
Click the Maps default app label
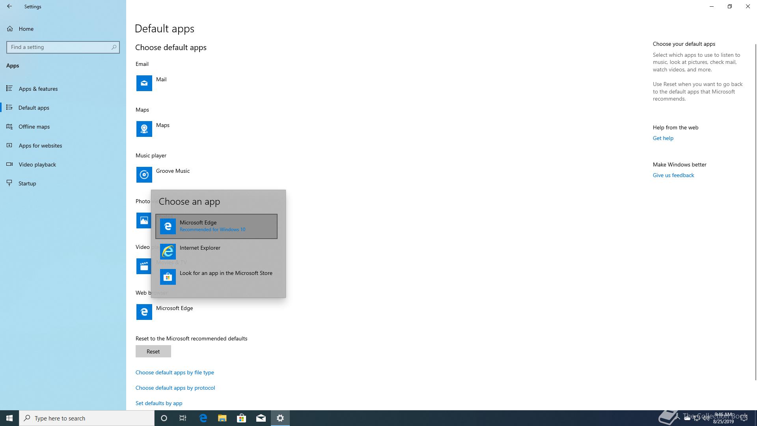(163, 125)
